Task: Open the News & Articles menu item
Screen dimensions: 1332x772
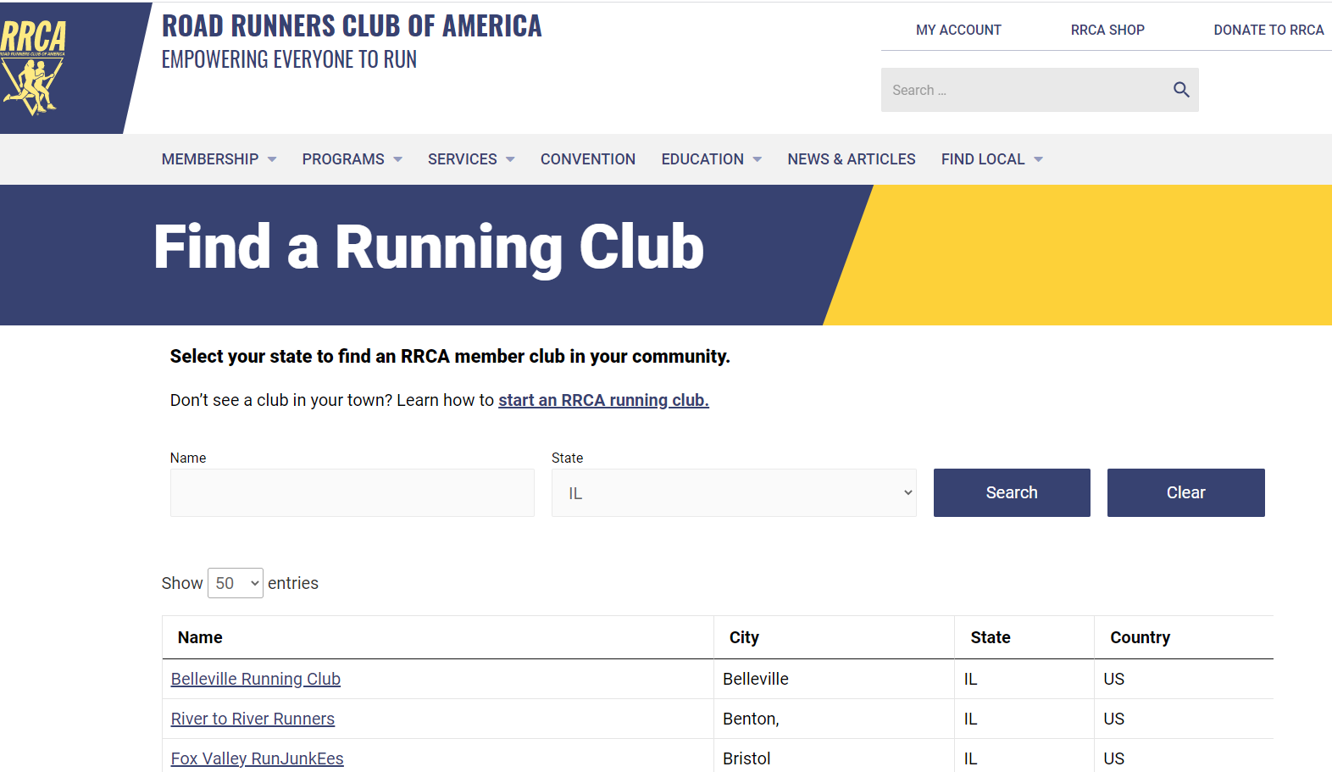Action: pyautogui.click(x=852, y=159)
